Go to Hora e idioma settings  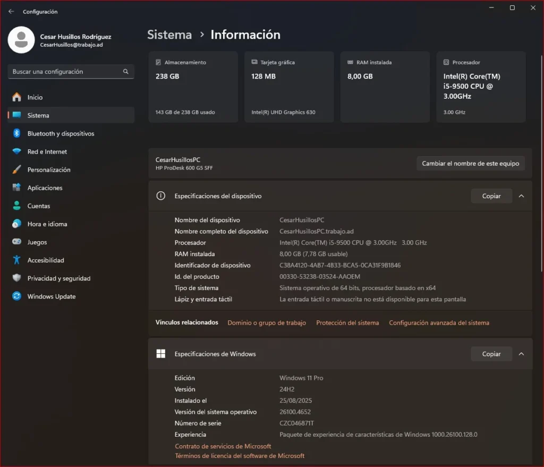click(x=71, y=224)
